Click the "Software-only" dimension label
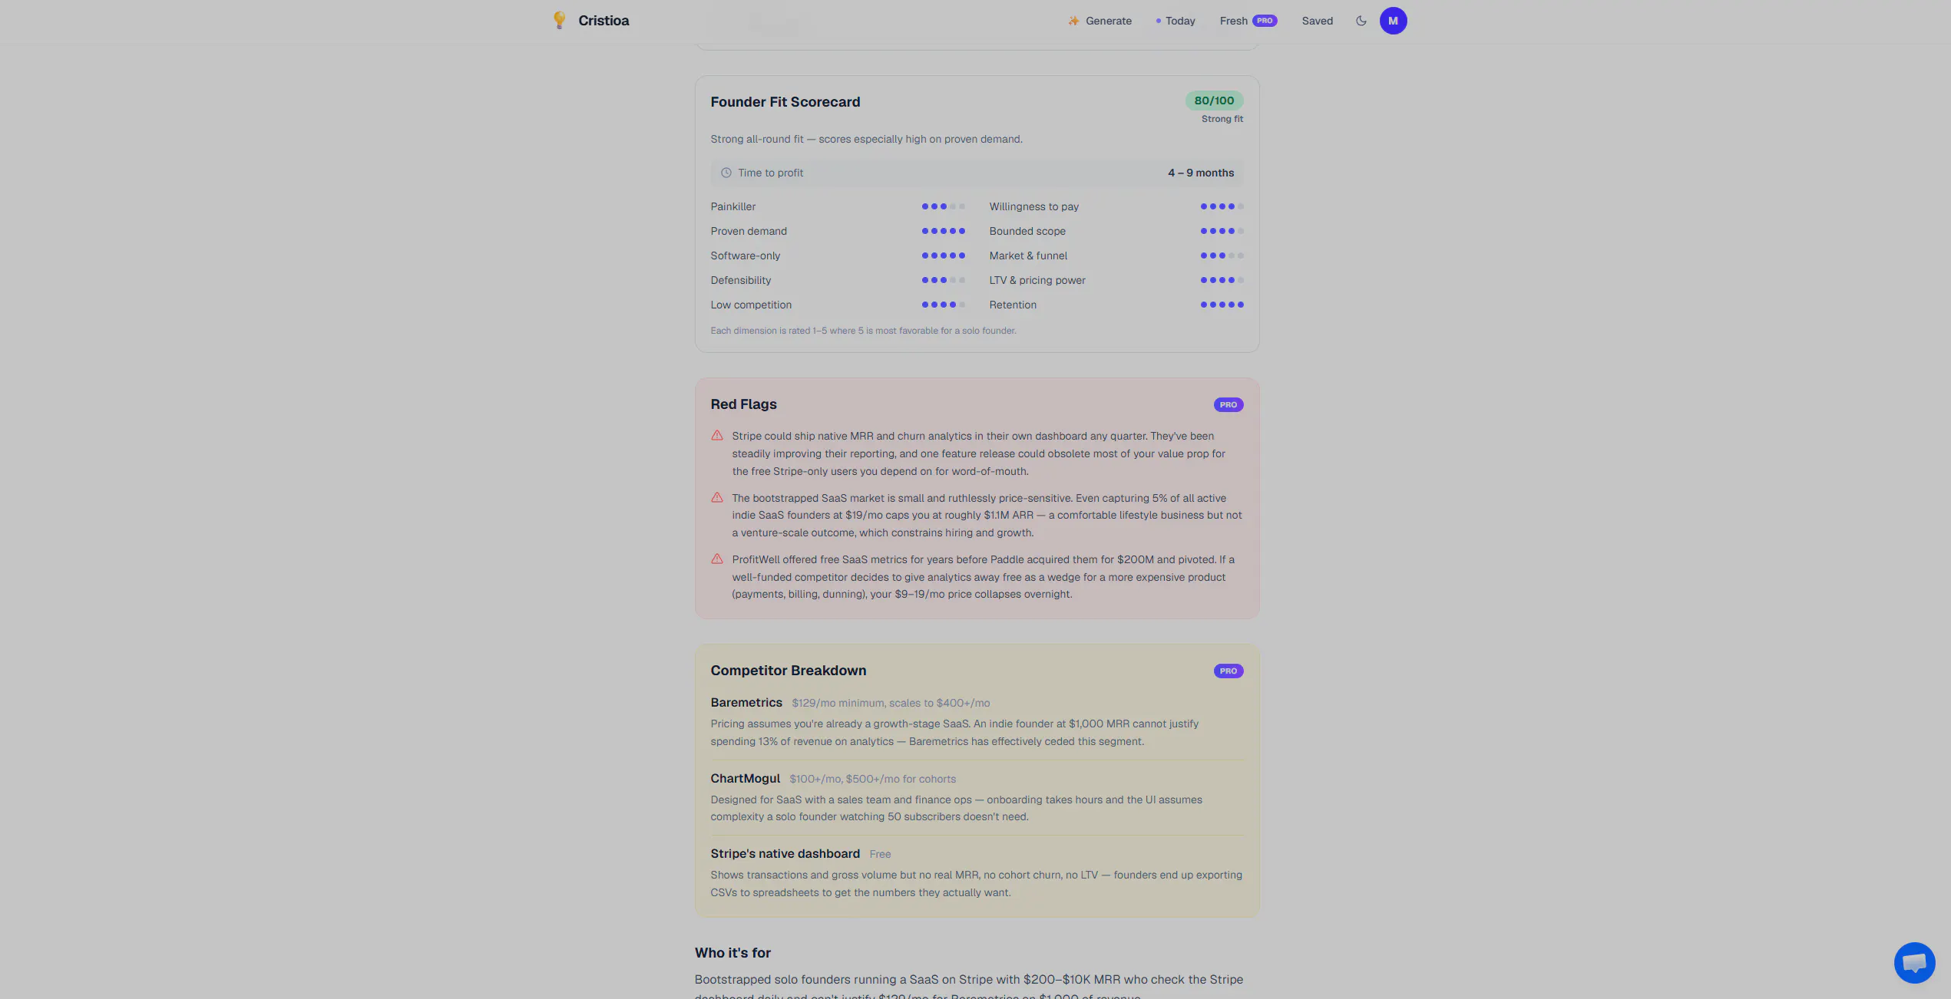The width and height of the screenshot is (1951, 999). 746,256
